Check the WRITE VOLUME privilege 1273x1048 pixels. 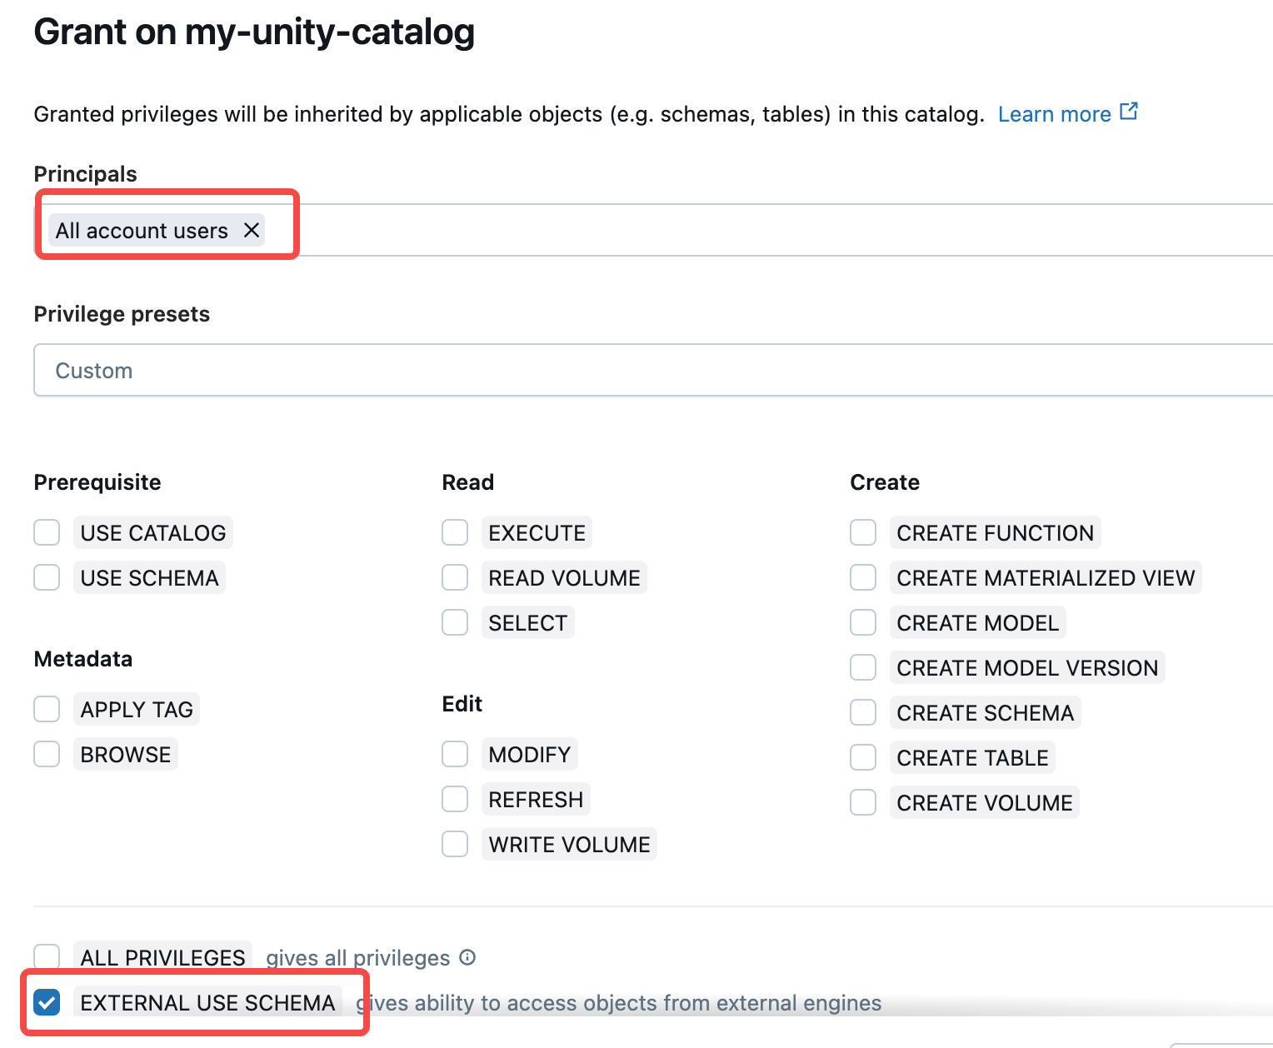click(455, 843)
